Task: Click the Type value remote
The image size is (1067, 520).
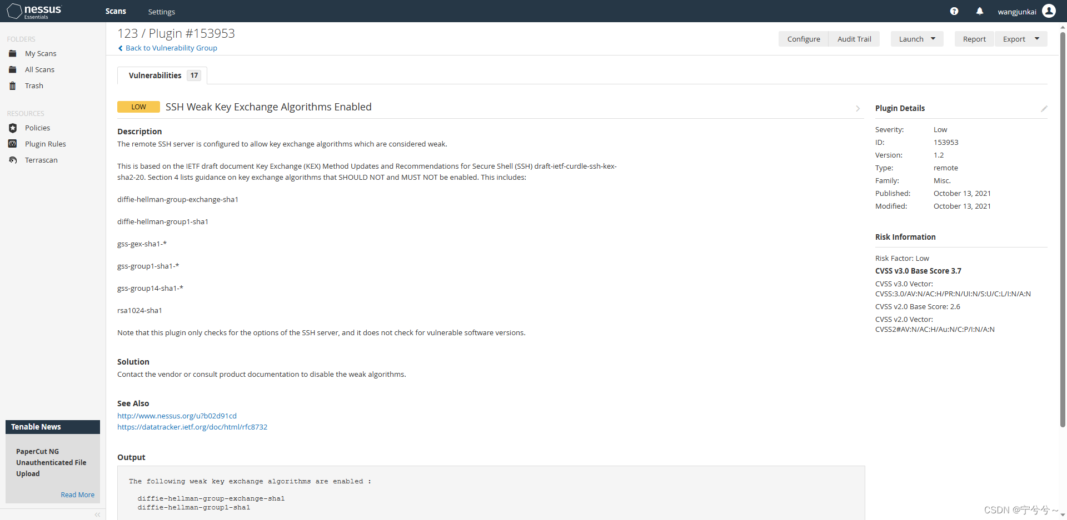Action: [x=946, y=168]
